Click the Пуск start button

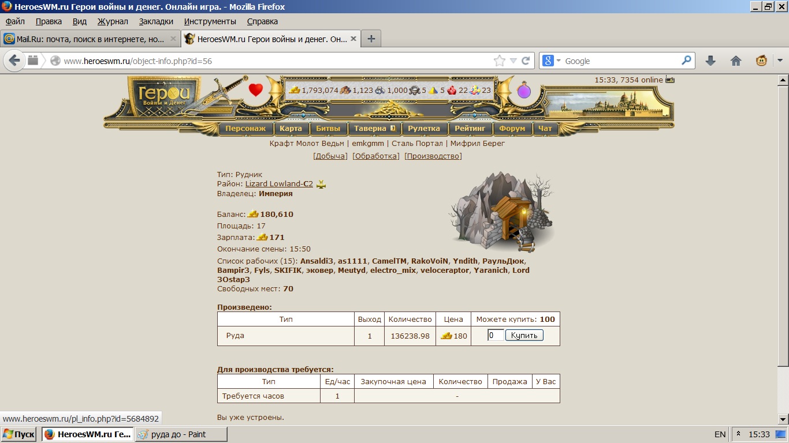pos(19,434)
